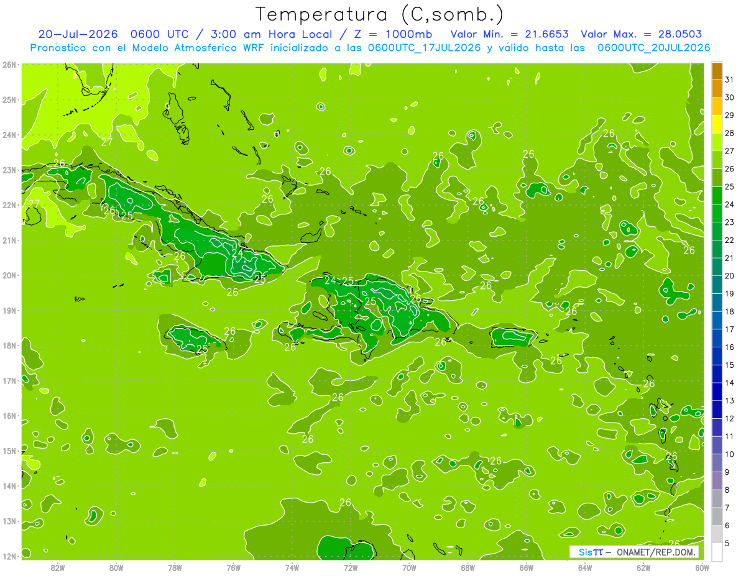This screenshot has width=746, height=576.
Task: Click the "16N" latitude label
Action: 9,416
